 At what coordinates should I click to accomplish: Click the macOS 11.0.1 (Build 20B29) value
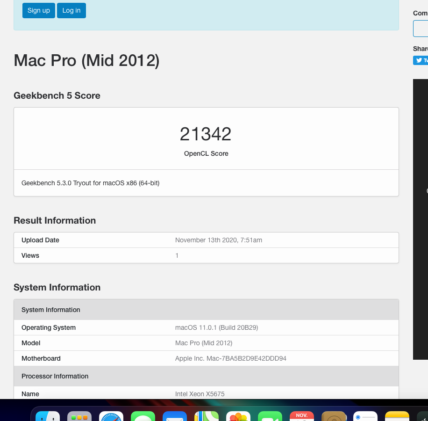216,327
